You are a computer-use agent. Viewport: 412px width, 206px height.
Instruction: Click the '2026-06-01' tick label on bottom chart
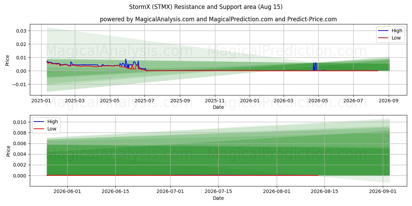pos(67,192)
